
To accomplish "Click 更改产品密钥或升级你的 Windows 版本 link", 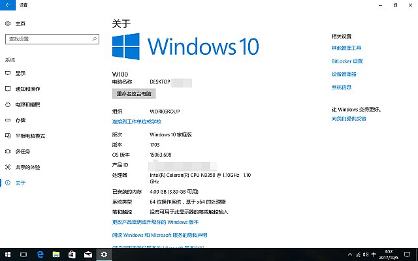I will [155, 222].
